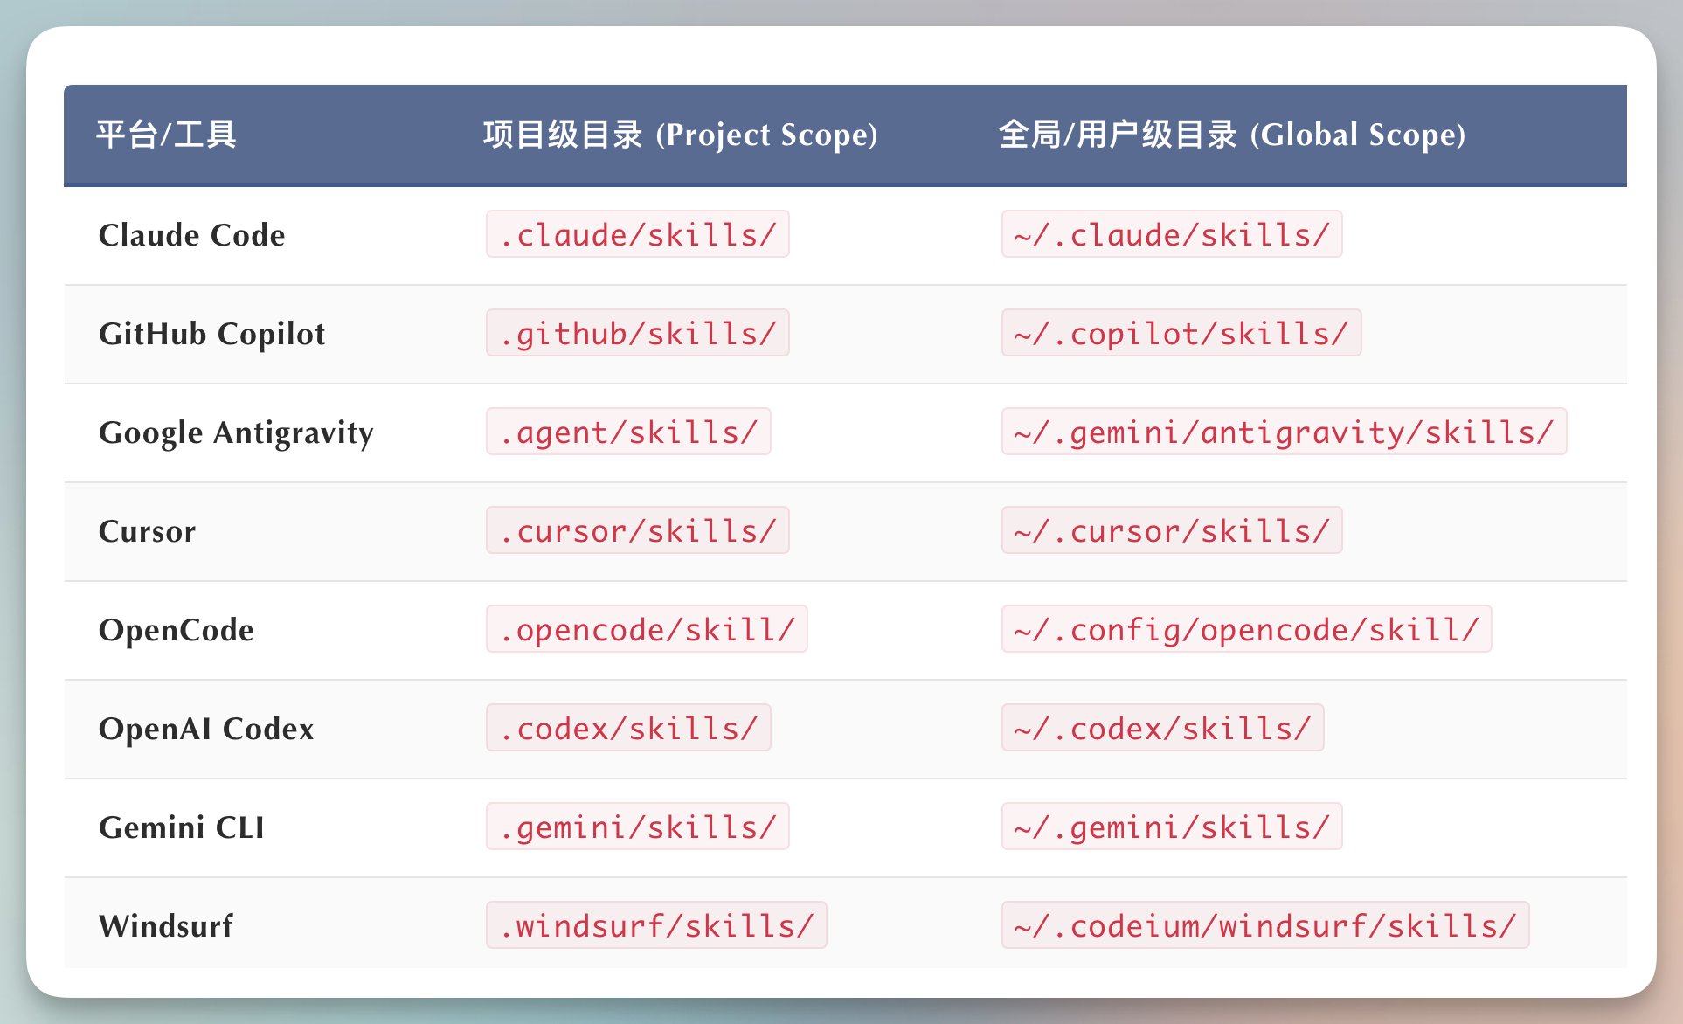Select the Google Antigravity row label
The image size is (1683, 1024).
click(236, 432)
